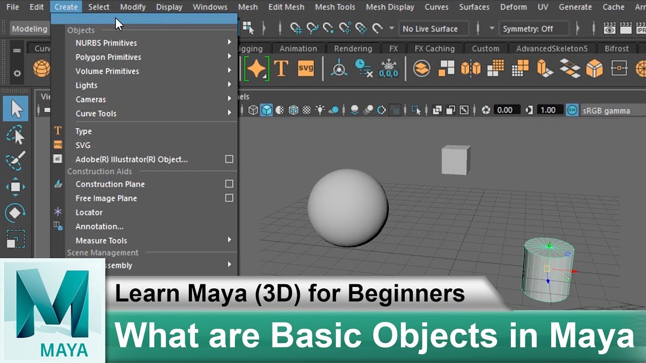This screenshot has height=363, width=646.
Task: Click the Snap to curves magnet icon
Action: pyautogui.click(x=312, y=28)
